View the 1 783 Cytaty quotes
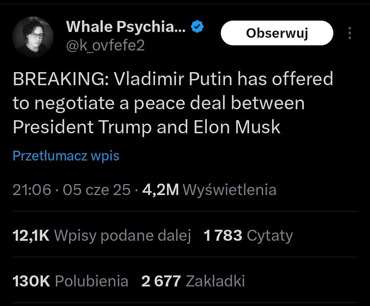 coord(248,236)
